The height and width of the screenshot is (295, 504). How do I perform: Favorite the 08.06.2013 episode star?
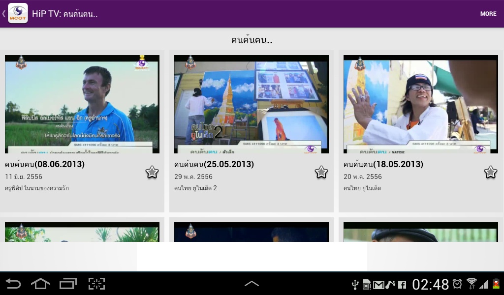pos(152,173)
